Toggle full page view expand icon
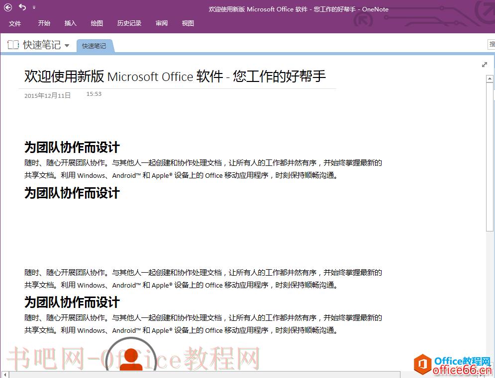This screenshot has height=378, width=495. tap(485, 65)
